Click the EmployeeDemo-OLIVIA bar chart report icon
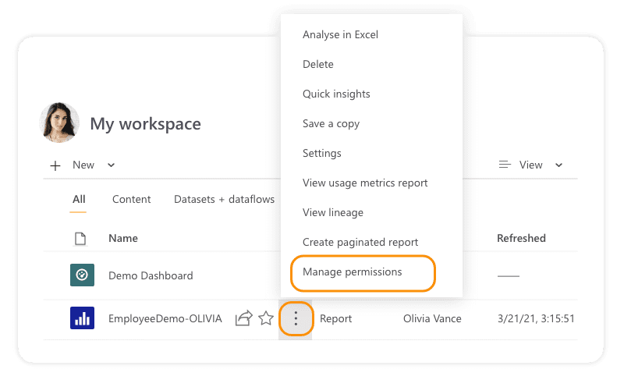 point(82,318)
